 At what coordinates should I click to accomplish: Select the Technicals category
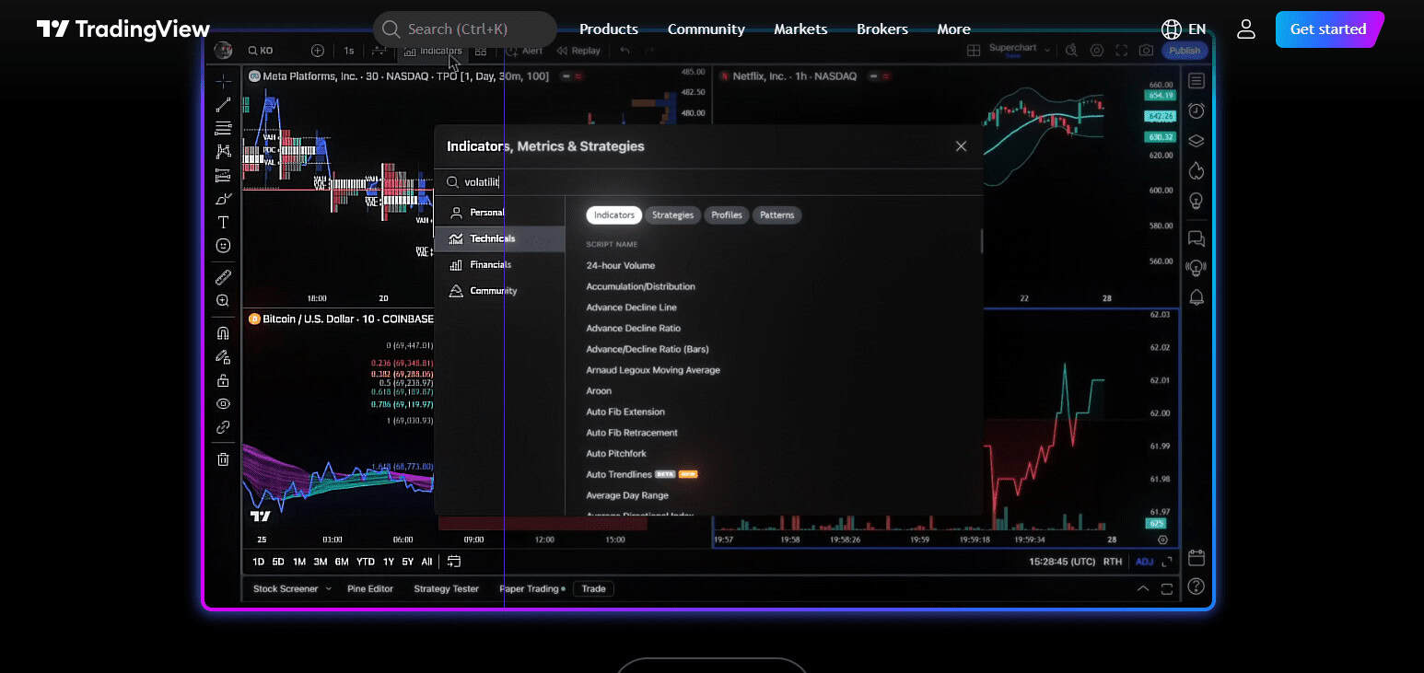point(499,238)
